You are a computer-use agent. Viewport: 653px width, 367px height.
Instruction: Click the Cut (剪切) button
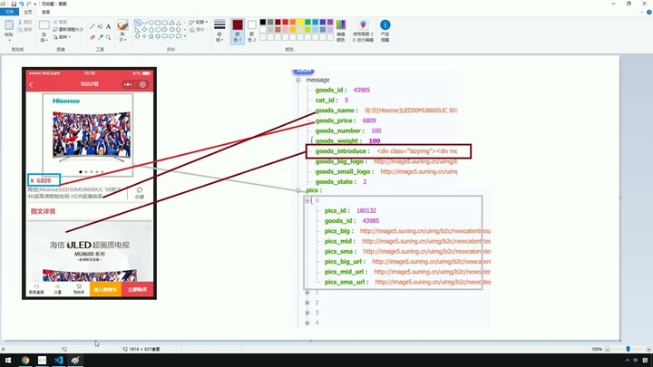point(24,22)
